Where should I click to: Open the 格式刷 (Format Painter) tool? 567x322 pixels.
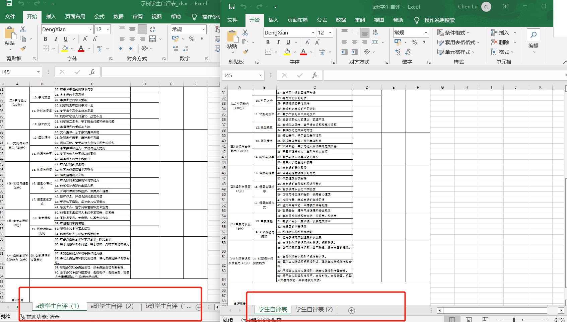point(246,52)
